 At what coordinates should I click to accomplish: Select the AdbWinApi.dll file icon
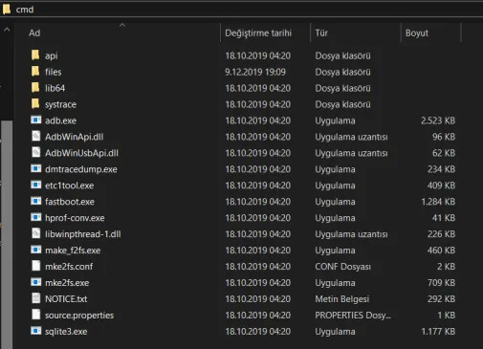[36, 137]
